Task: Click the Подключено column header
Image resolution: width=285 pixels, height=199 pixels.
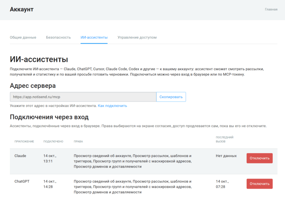Action: 53,141
